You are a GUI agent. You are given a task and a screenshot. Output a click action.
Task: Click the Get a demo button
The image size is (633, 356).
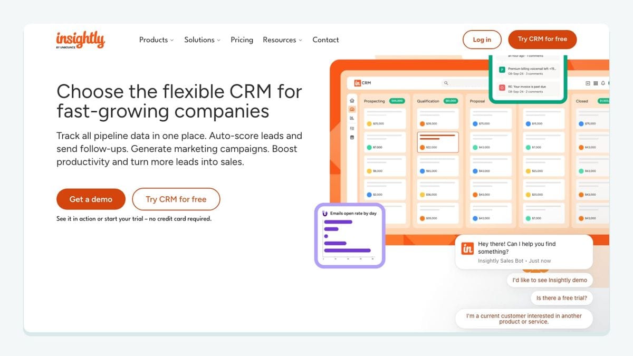(x=91, y=199)
